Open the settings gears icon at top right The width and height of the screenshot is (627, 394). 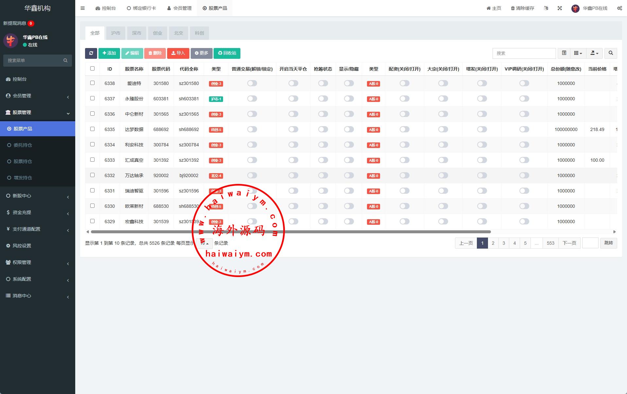coord(619,8)
